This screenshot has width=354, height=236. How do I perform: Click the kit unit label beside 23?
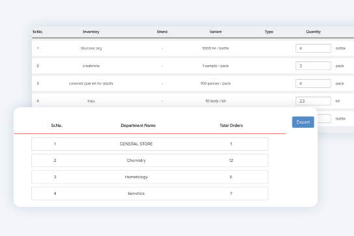pyautogui.click(x=338, y=101)
